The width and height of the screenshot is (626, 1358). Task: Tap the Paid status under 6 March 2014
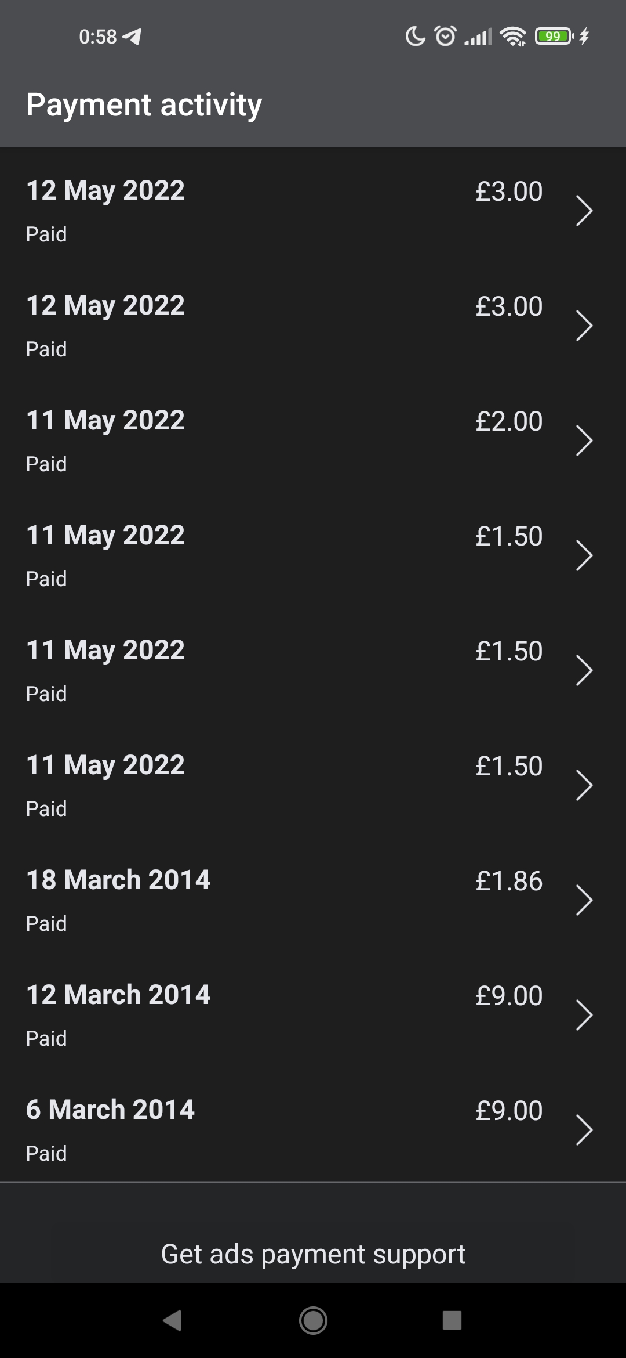coord(46,1153)
